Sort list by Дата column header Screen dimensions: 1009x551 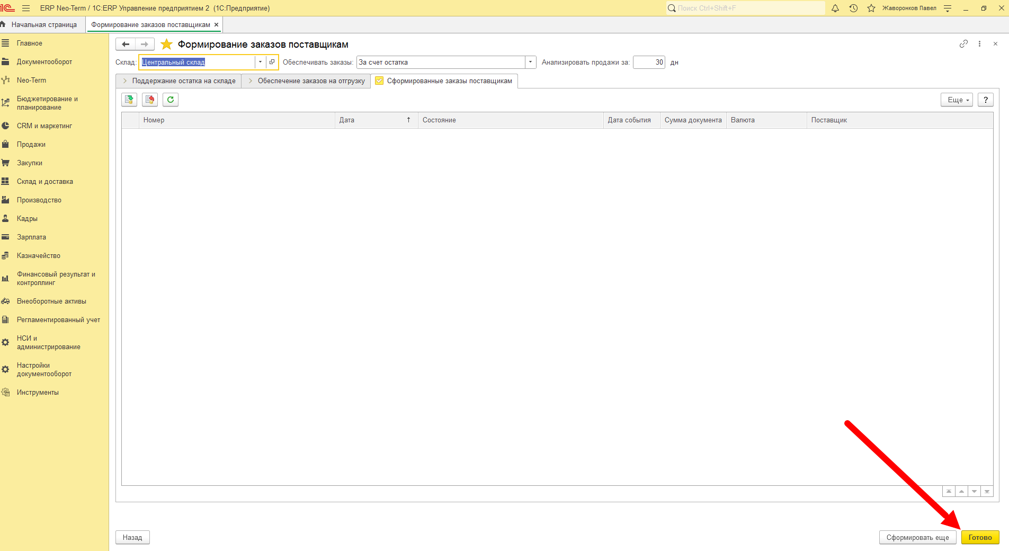(376, 120)
